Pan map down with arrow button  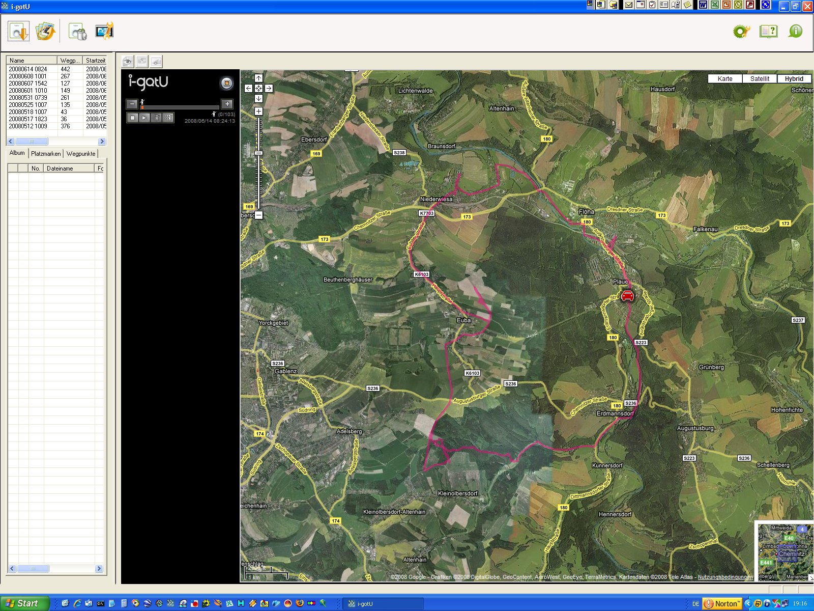coord(258,98)
